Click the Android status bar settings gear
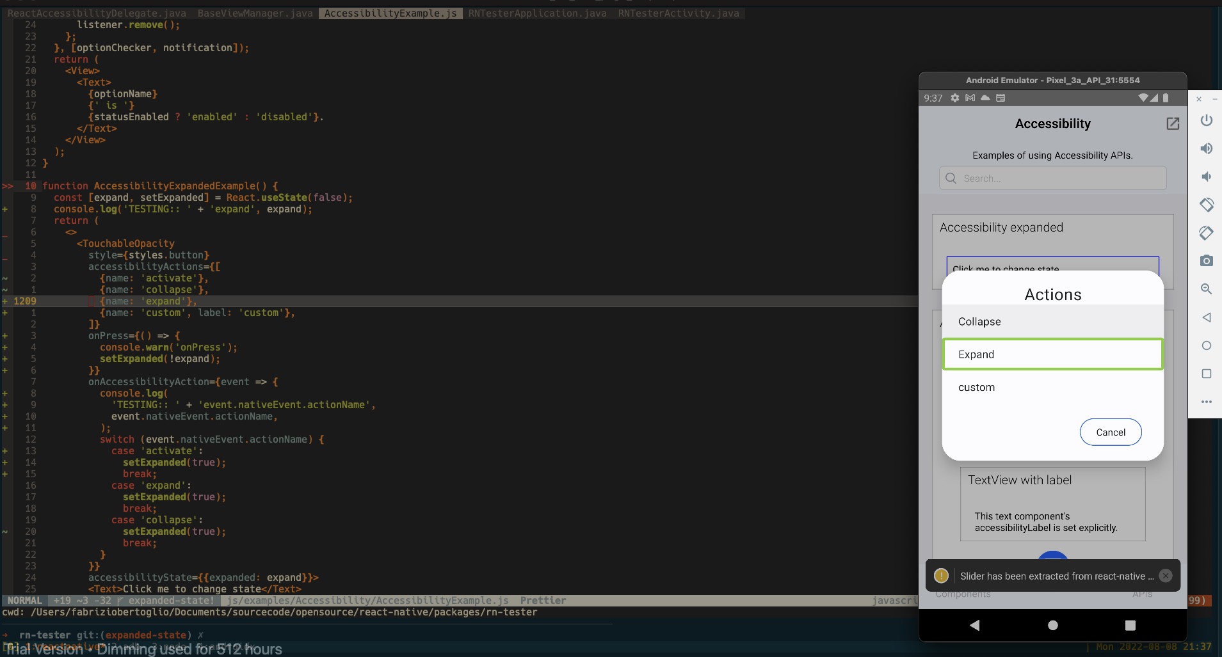 pyautogui.click(x=954, y=98)
